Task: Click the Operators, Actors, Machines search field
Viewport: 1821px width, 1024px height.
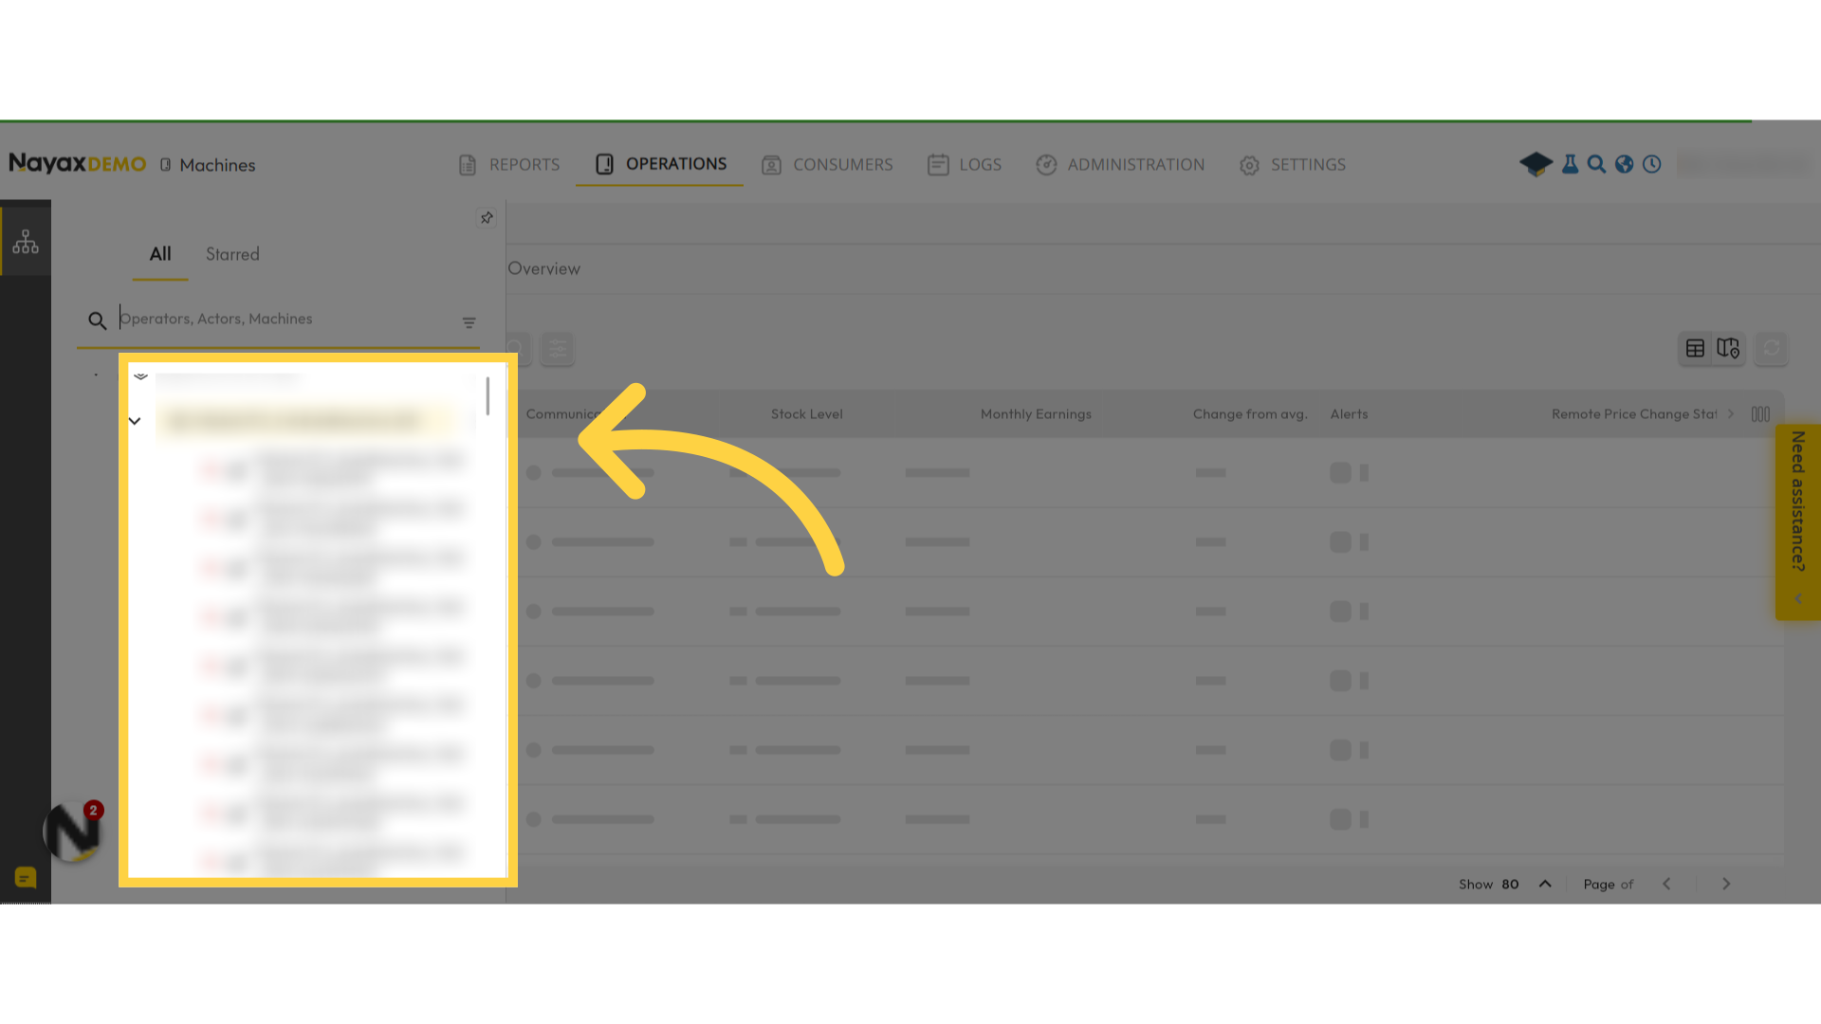Action: click(280, 320)
